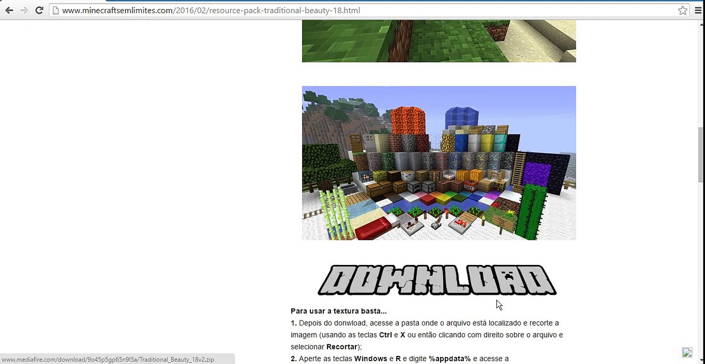The height and width of the screenshot is (364, 705).
Task: Click the small broken image icon bottom right
Action: pos(687,352)
